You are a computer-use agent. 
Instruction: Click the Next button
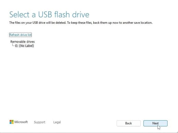pyautogui.click(x=155, y=123)
